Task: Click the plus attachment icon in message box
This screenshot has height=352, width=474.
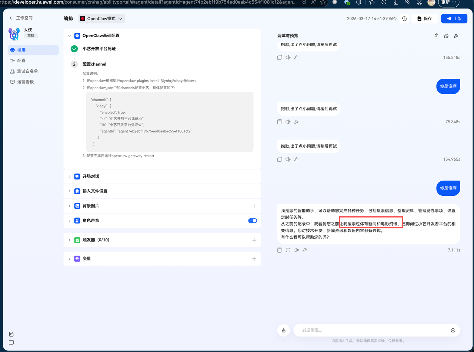Action: pos(453,330)
